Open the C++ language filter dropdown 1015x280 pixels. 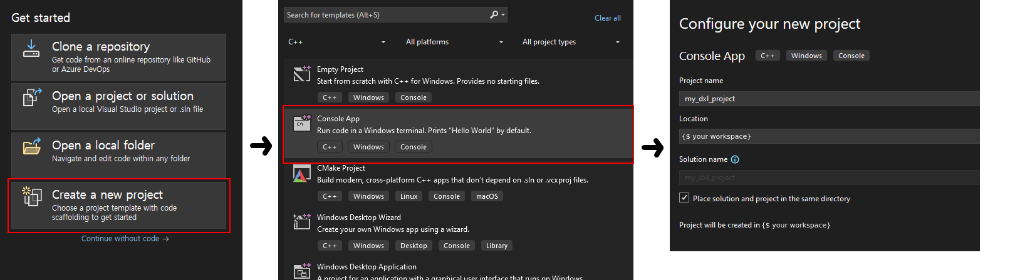[x=336, y=42]
